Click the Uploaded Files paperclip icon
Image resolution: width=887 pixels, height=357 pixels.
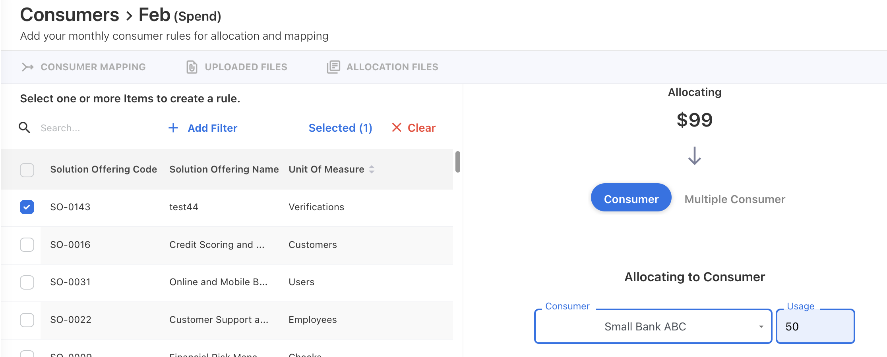tap(192, 67)
